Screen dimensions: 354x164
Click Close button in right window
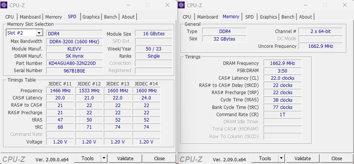336,158
